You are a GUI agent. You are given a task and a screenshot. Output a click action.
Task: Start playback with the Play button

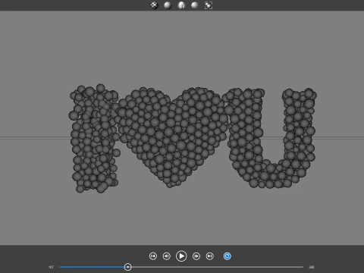pyautogui.click(x=181, y=256)
